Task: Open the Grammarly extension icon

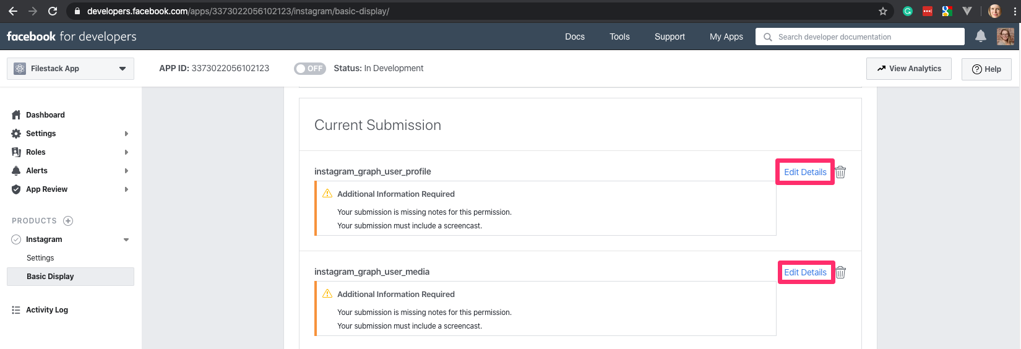Action: coord(908,11)
